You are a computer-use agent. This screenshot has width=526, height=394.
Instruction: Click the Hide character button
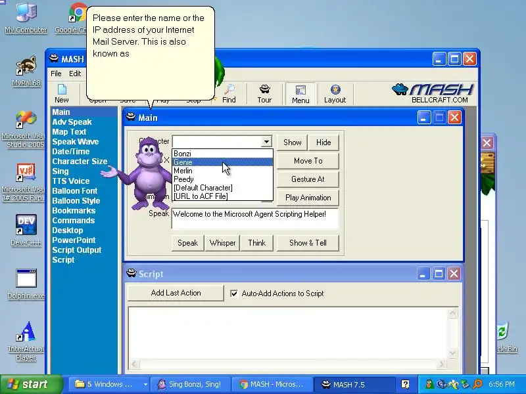[323, 142]
